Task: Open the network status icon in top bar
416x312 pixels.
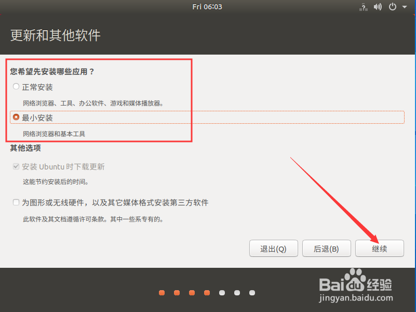Action: [364, 7]
